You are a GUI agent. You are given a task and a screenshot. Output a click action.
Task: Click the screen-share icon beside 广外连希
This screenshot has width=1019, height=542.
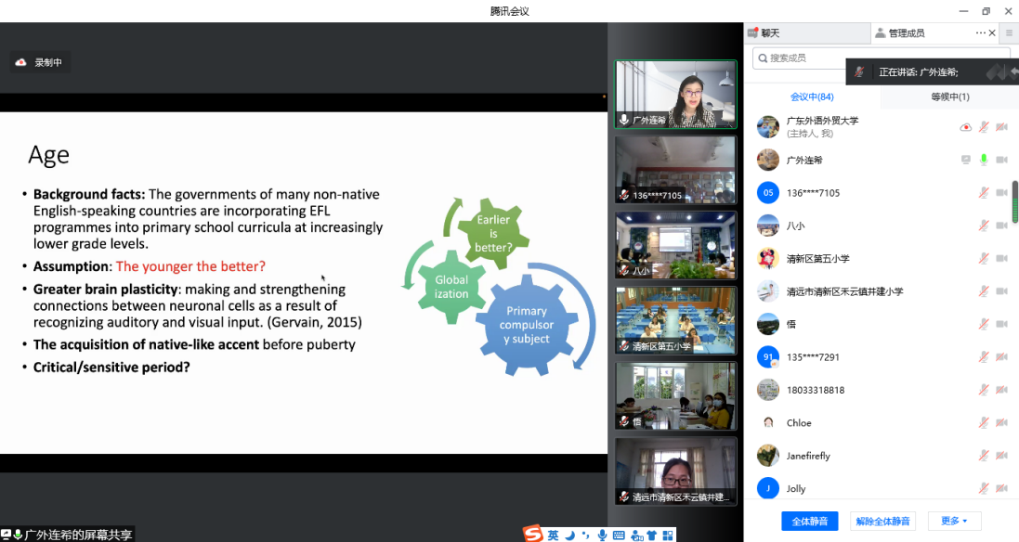click(966, 160)
